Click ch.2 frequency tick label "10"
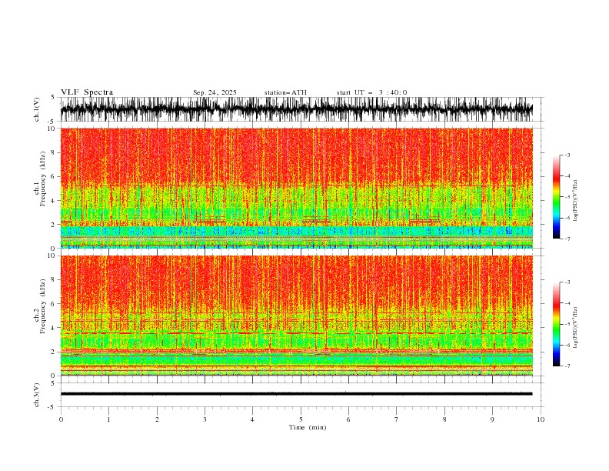 52,256
